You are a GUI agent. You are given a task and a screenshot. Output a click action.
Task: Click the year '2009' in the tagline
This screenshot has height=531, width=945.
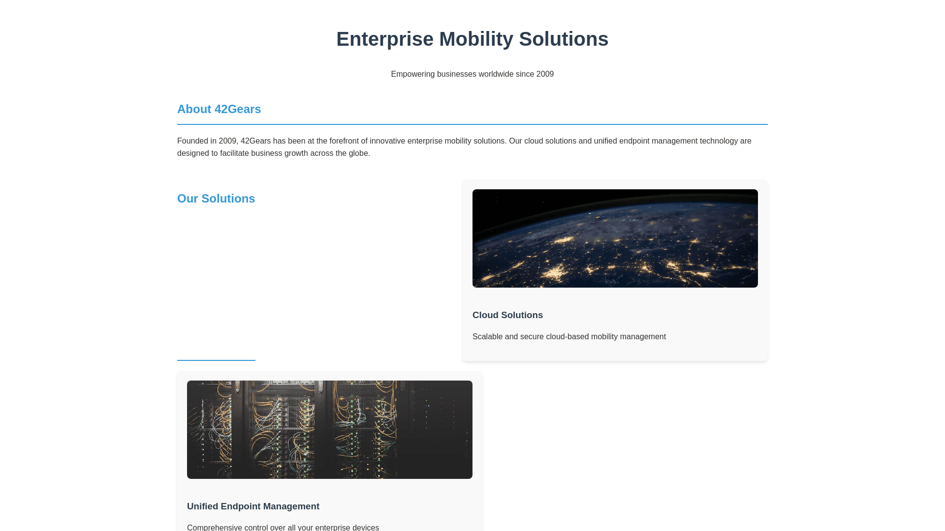tap(545, 74)
